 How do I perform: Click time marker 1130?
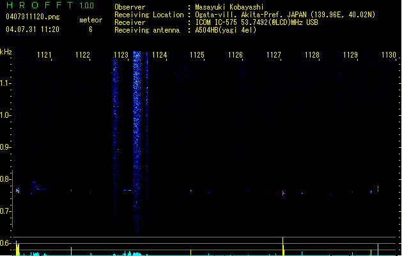click(x=389, y=55)
